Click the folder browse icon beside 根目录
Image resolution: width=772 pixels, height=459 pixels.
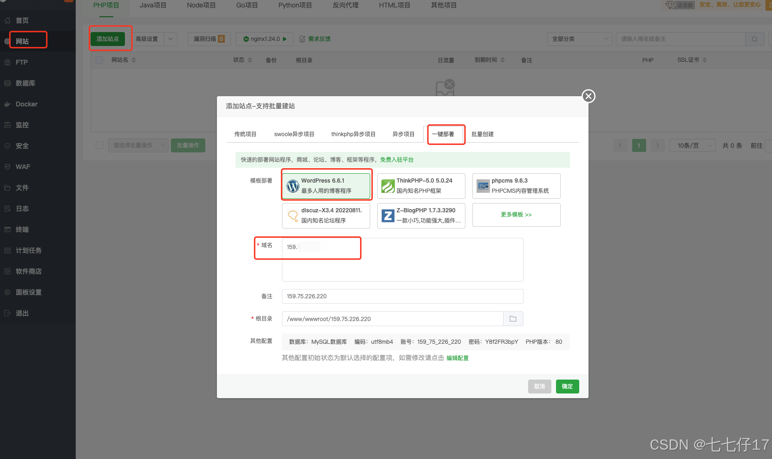tap(513, 319)
